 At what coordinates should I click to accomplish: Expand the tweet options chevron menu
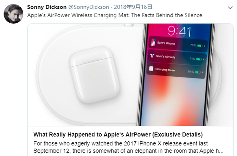coord(230,8)
